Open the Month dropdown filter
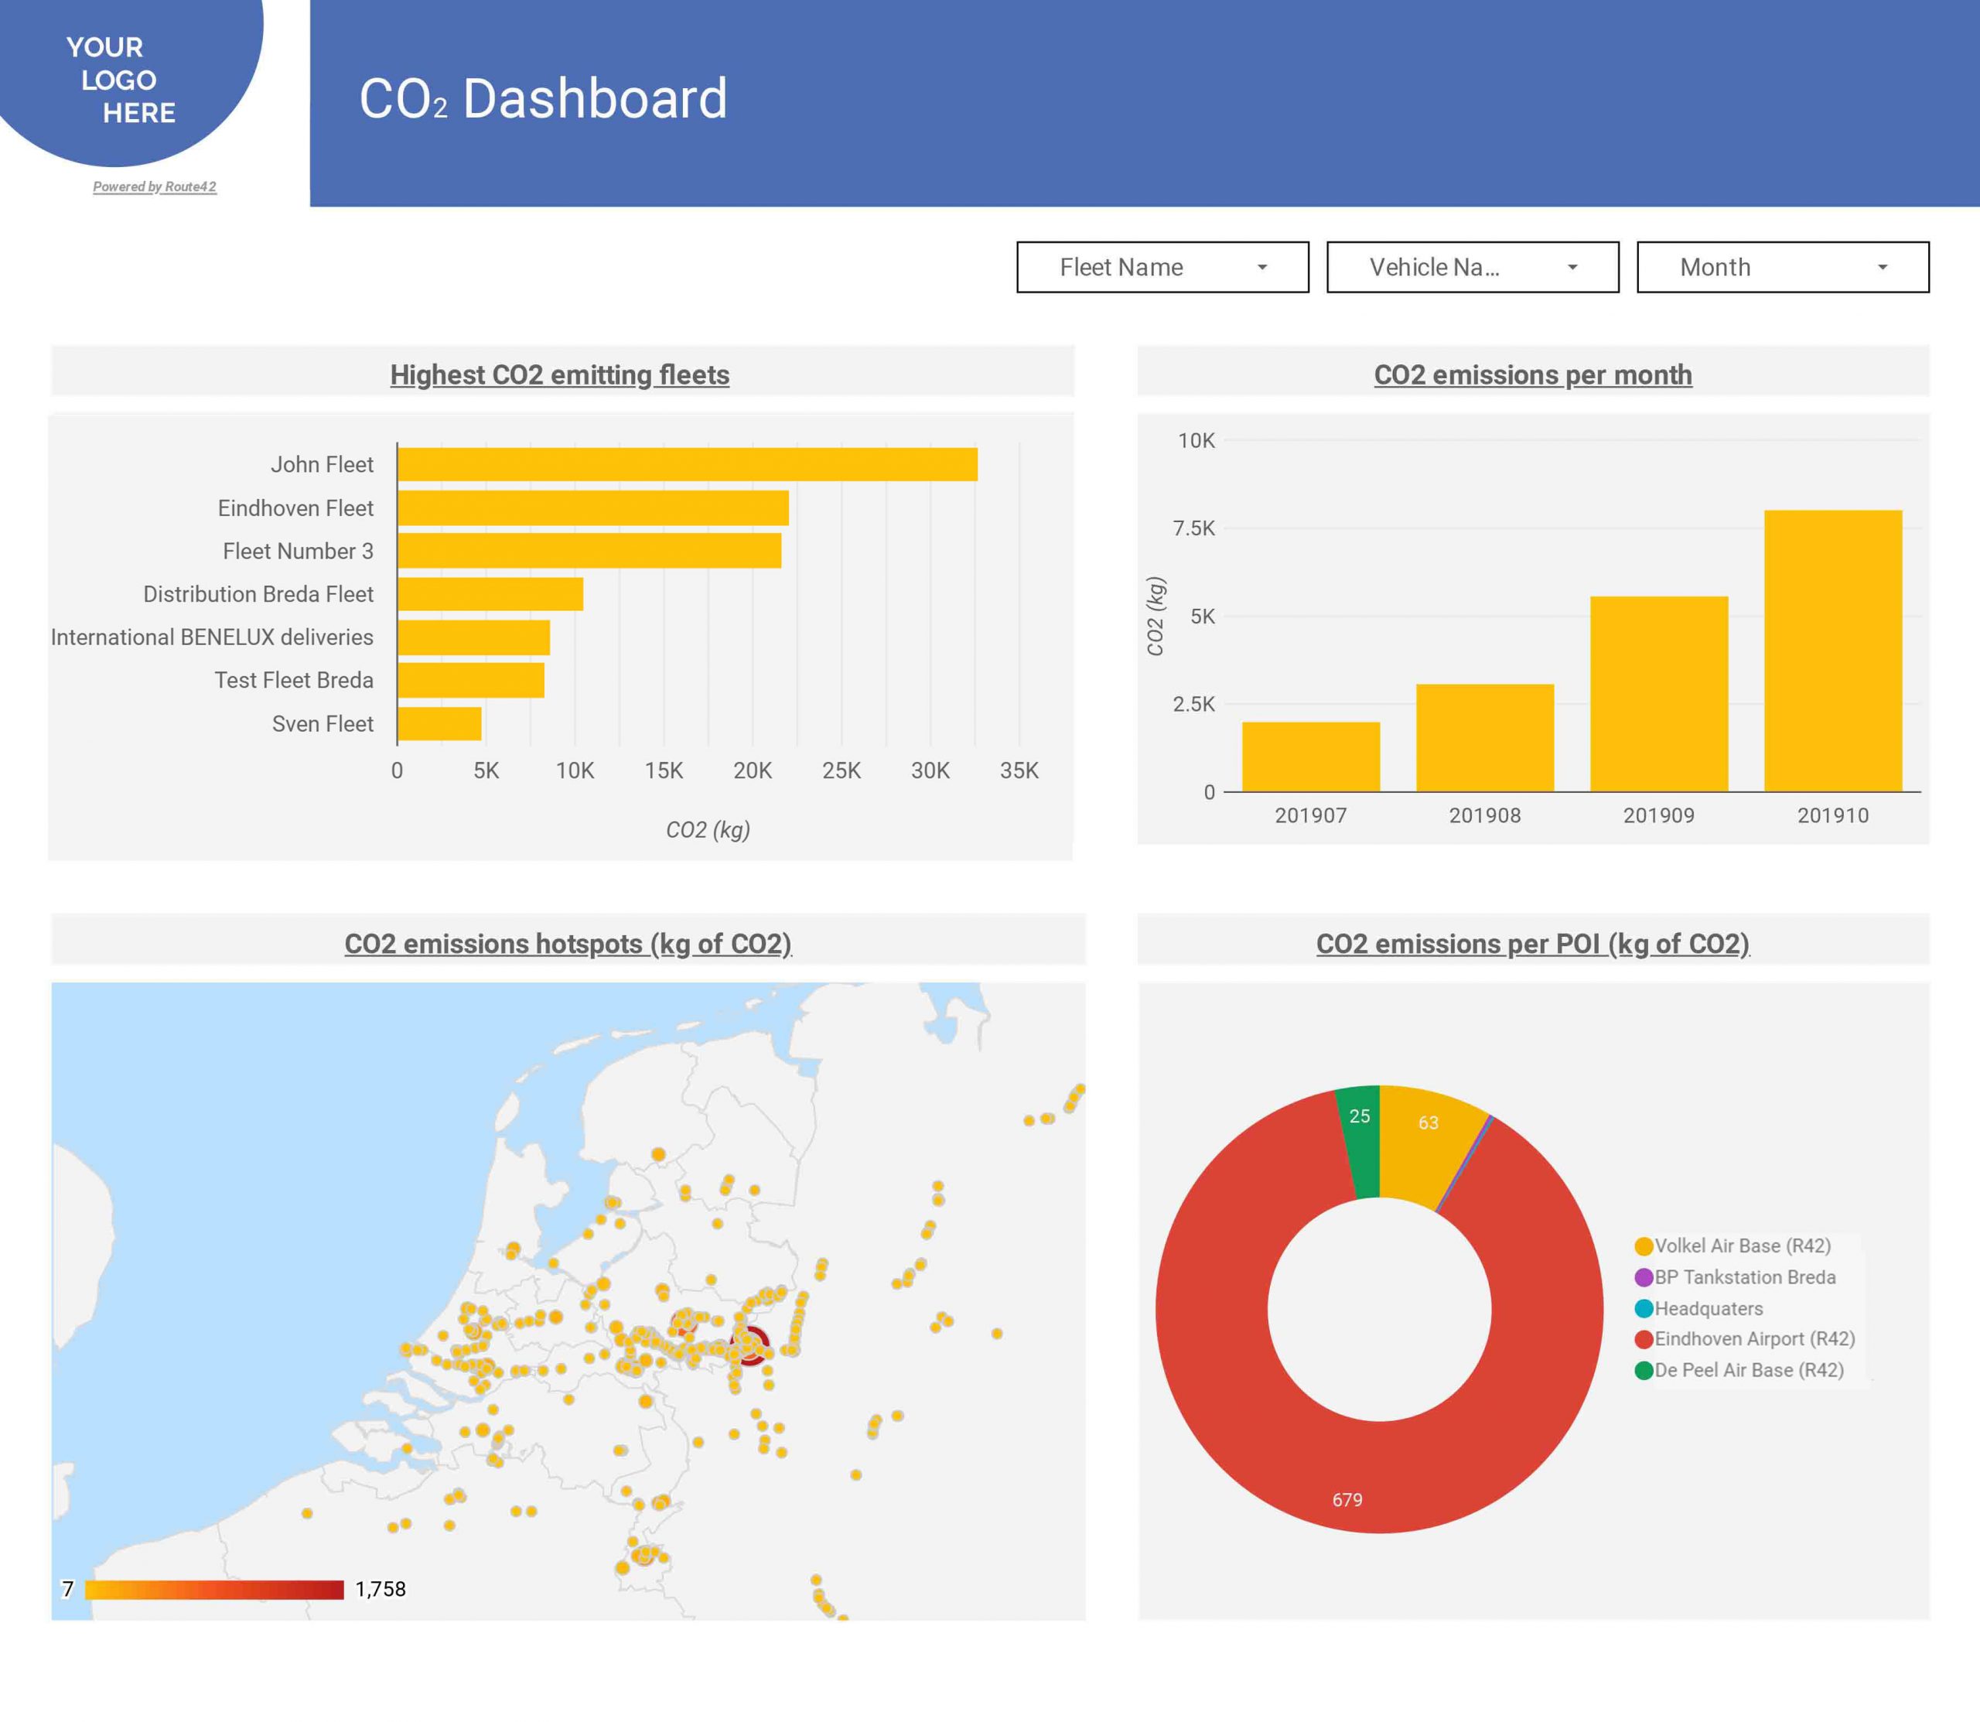Image resolution: width=1980 pixels, height=1722 pixels. pyautogui.click(x=1782, y=267)
